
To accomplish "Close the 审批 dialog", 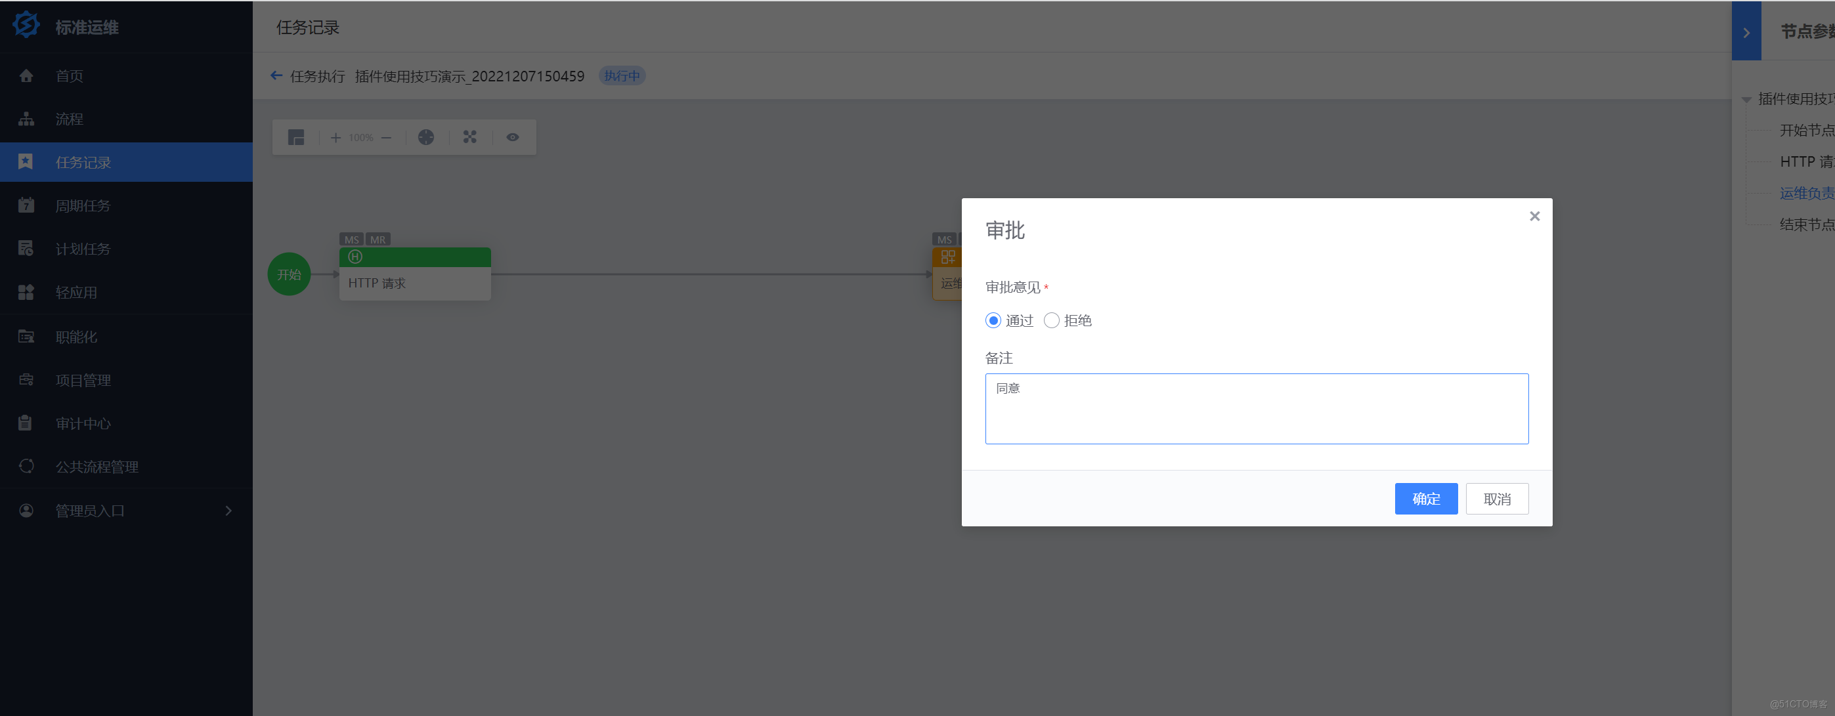I will (1534, 217).
